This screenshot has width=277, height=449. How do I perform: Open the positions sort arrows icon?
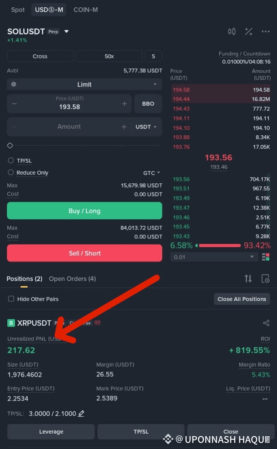coord(248,278)
